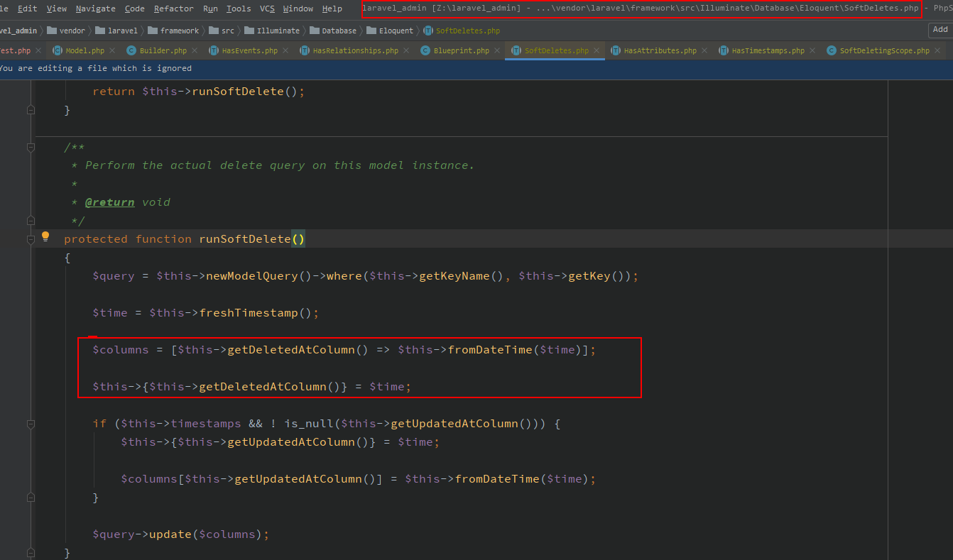Collapse the runSoftDelete function fold marker

[31, 240]
